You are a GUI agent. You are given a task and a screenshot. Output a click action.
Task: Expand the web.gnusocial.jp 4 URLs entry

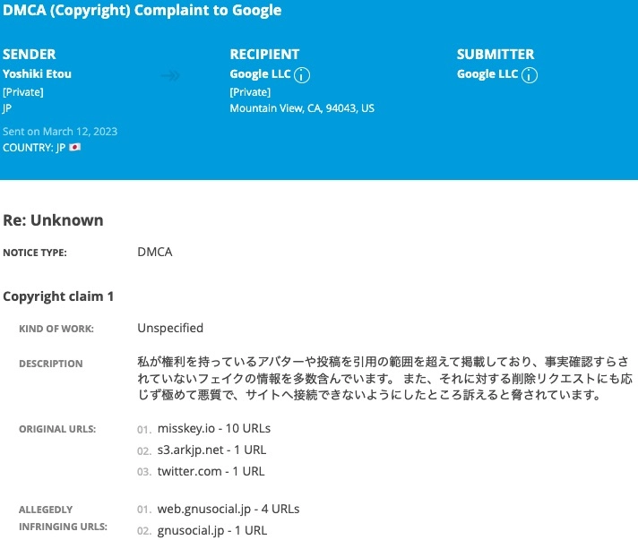228,509
